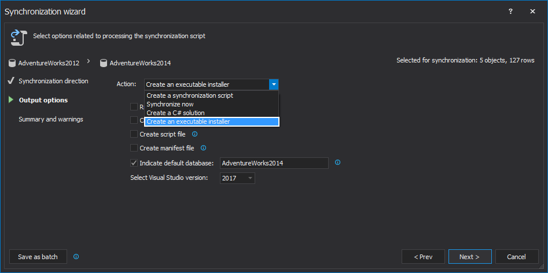Click the AdventureWorks2012 source database icon

tap(13, 63)
